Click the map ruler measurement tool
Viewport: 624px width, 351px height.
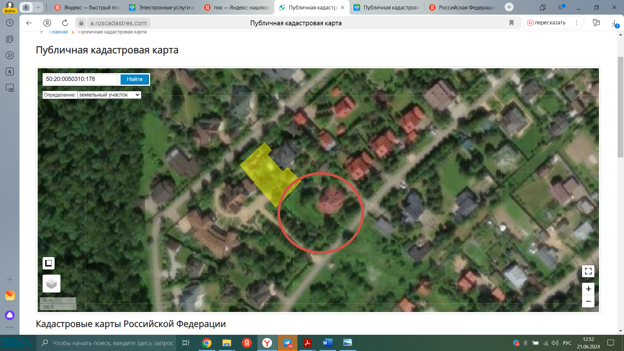[x=48, y=263]
